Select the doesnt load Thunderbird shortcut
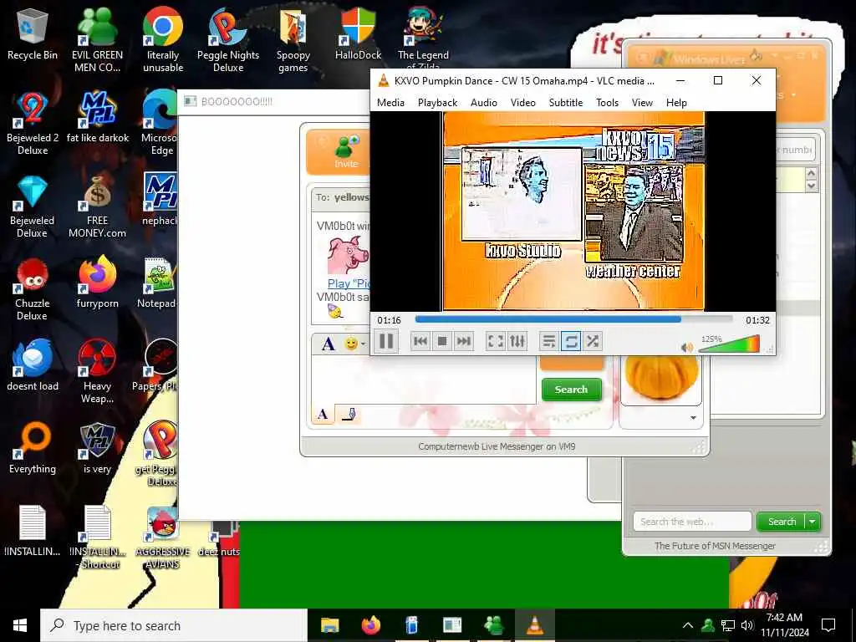856x642 pixels. pos(33,364)
